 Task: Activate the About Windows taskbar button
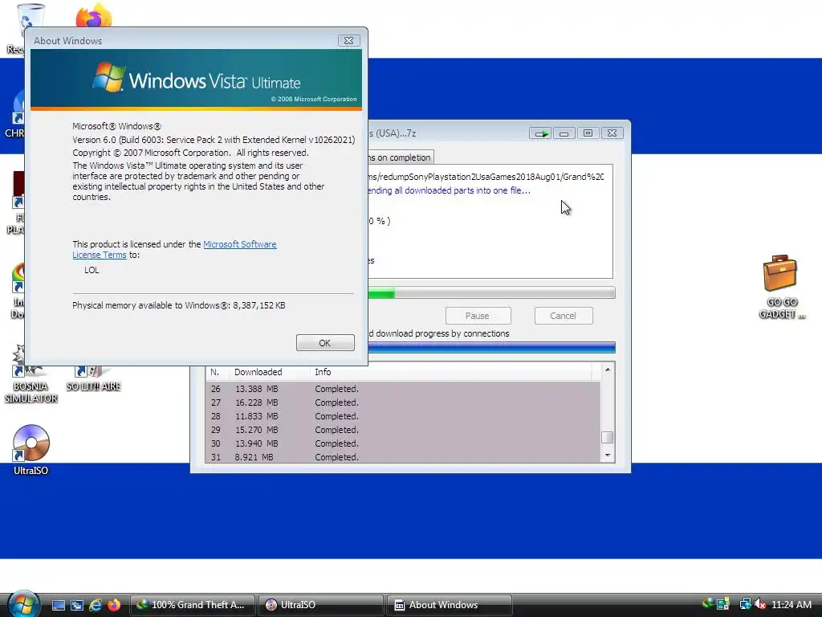click(x=449, y=605)
